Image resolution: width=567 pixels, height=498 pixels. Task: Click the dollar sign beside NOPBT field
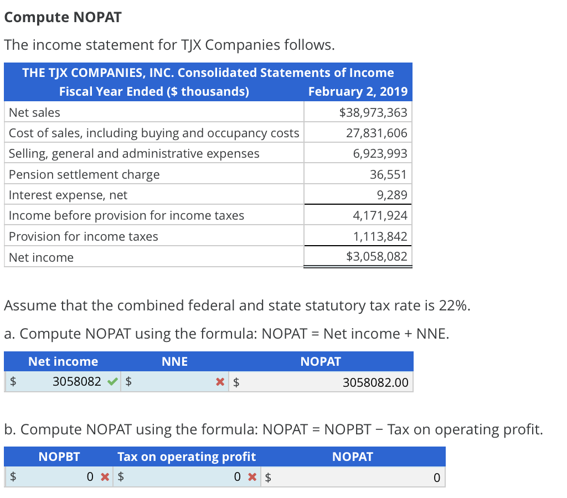(x=12, y=476)
